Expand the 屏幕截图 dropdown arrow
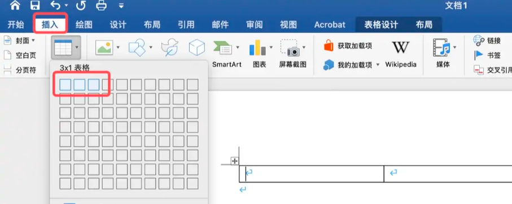Viewport: 512px width, 204px height. coord(304,47)
